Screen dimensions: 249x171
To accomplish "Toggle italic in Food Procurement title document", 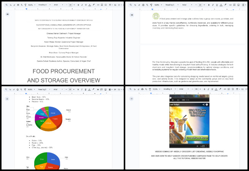I will tap(82, 5).
